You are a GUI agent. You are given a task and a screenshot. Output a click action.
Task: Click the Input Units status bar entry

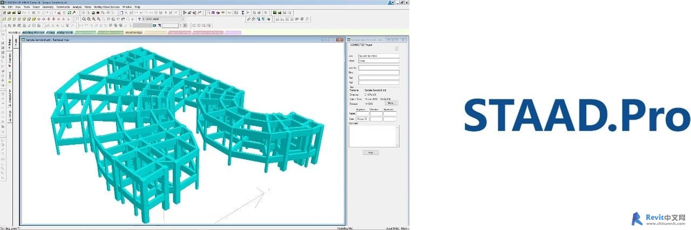[397, 228]
